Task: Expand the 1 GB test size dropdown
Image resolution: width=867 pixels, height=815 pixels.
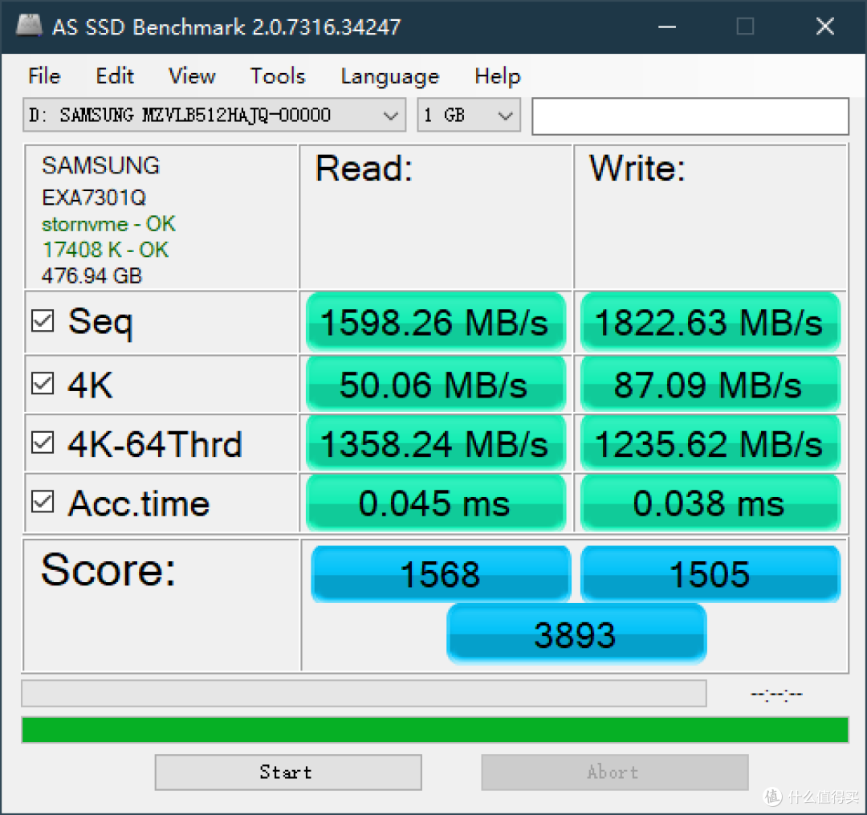Action: [x=469, y=115]
